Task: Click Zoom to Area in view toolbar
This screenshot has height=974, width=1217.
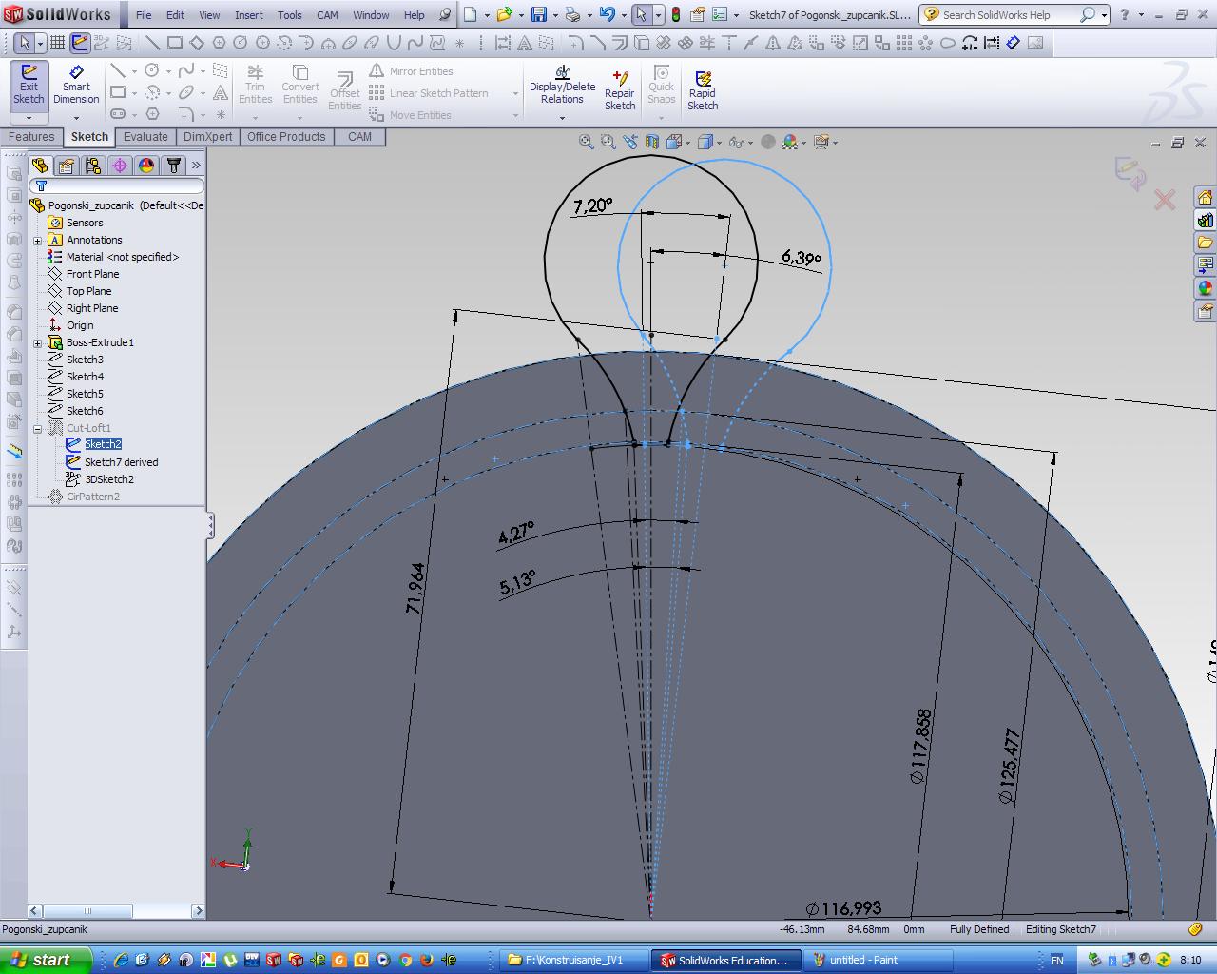Action: click(x=608, y=142)
